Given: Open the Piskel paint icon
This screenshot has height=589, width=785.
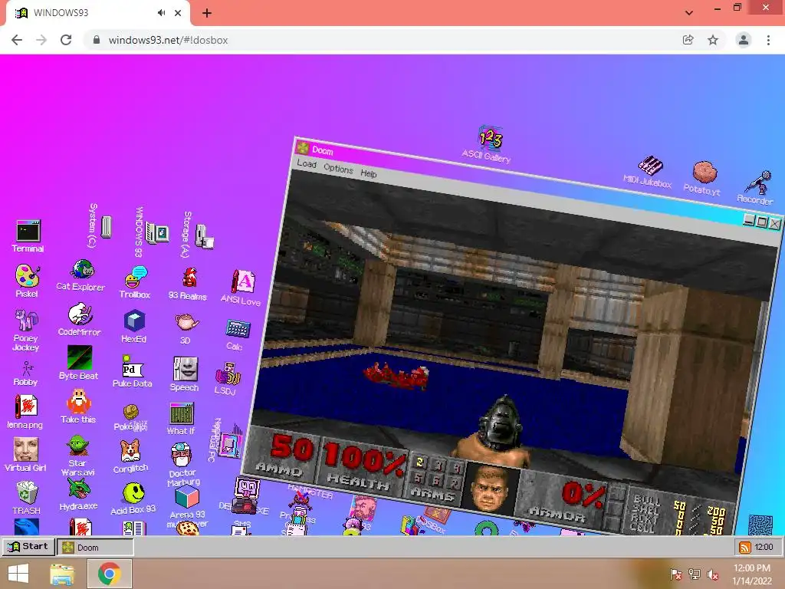Looking at the screenshot, I should (27, 281).
